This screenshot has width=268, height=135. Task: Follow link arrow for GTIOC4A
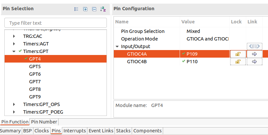(254, 54)
